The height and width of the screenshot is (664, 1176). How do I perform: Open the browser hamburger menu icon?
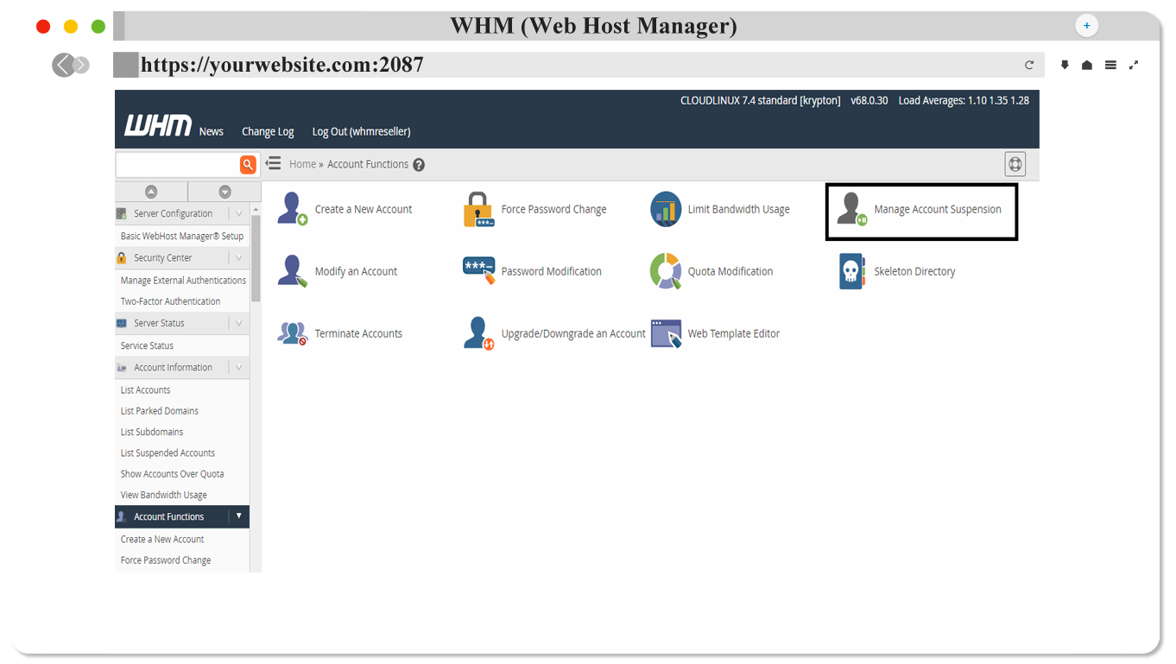1110,65
